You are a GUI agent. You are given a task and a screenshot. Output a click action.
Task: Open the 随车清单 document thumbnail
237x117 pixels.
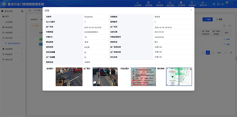[179, 77]
